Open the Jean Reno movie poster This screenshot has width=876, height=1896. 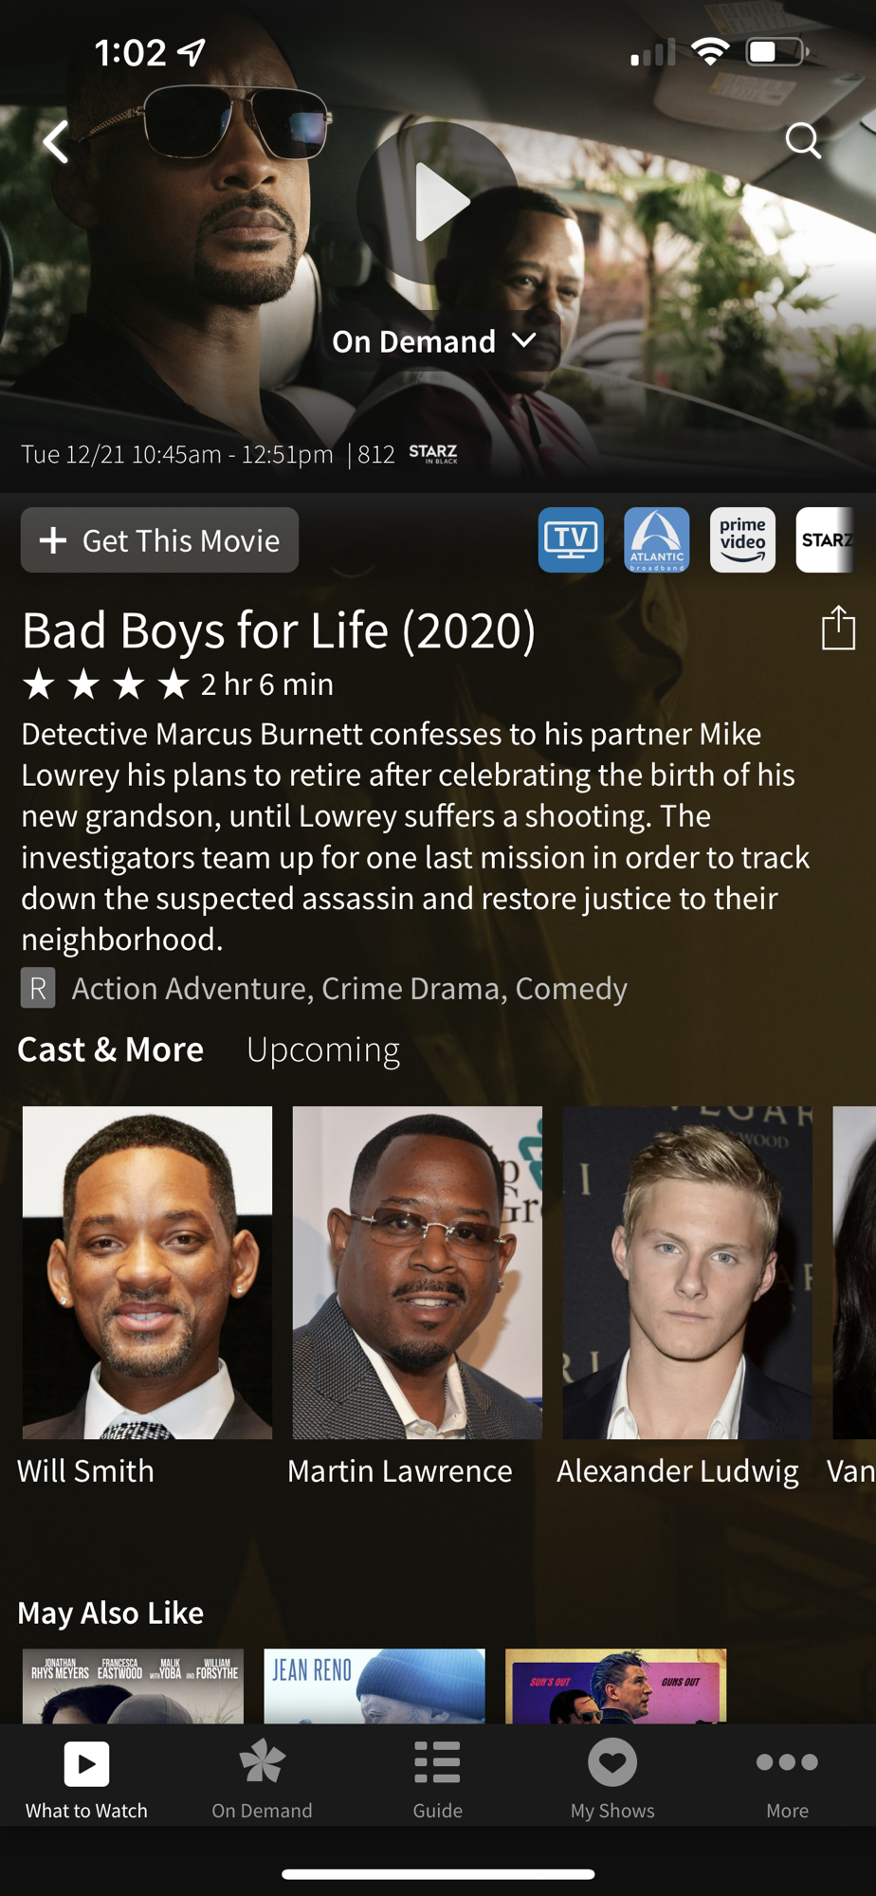click(x=374, y=1686)
